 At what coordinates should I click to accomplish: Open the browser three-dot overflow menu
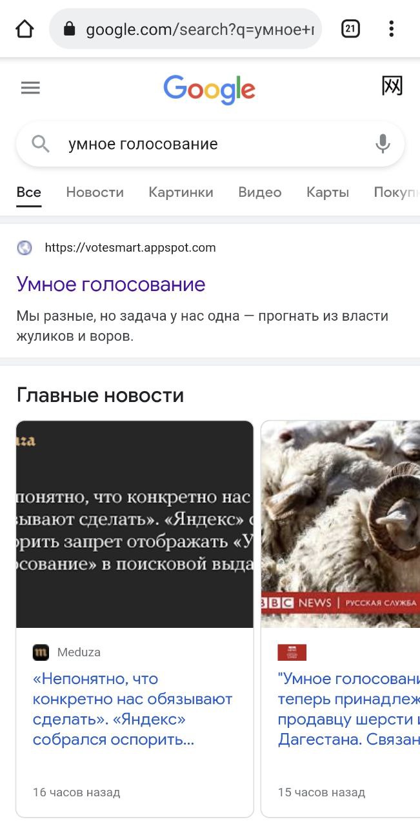click(392, 28)
